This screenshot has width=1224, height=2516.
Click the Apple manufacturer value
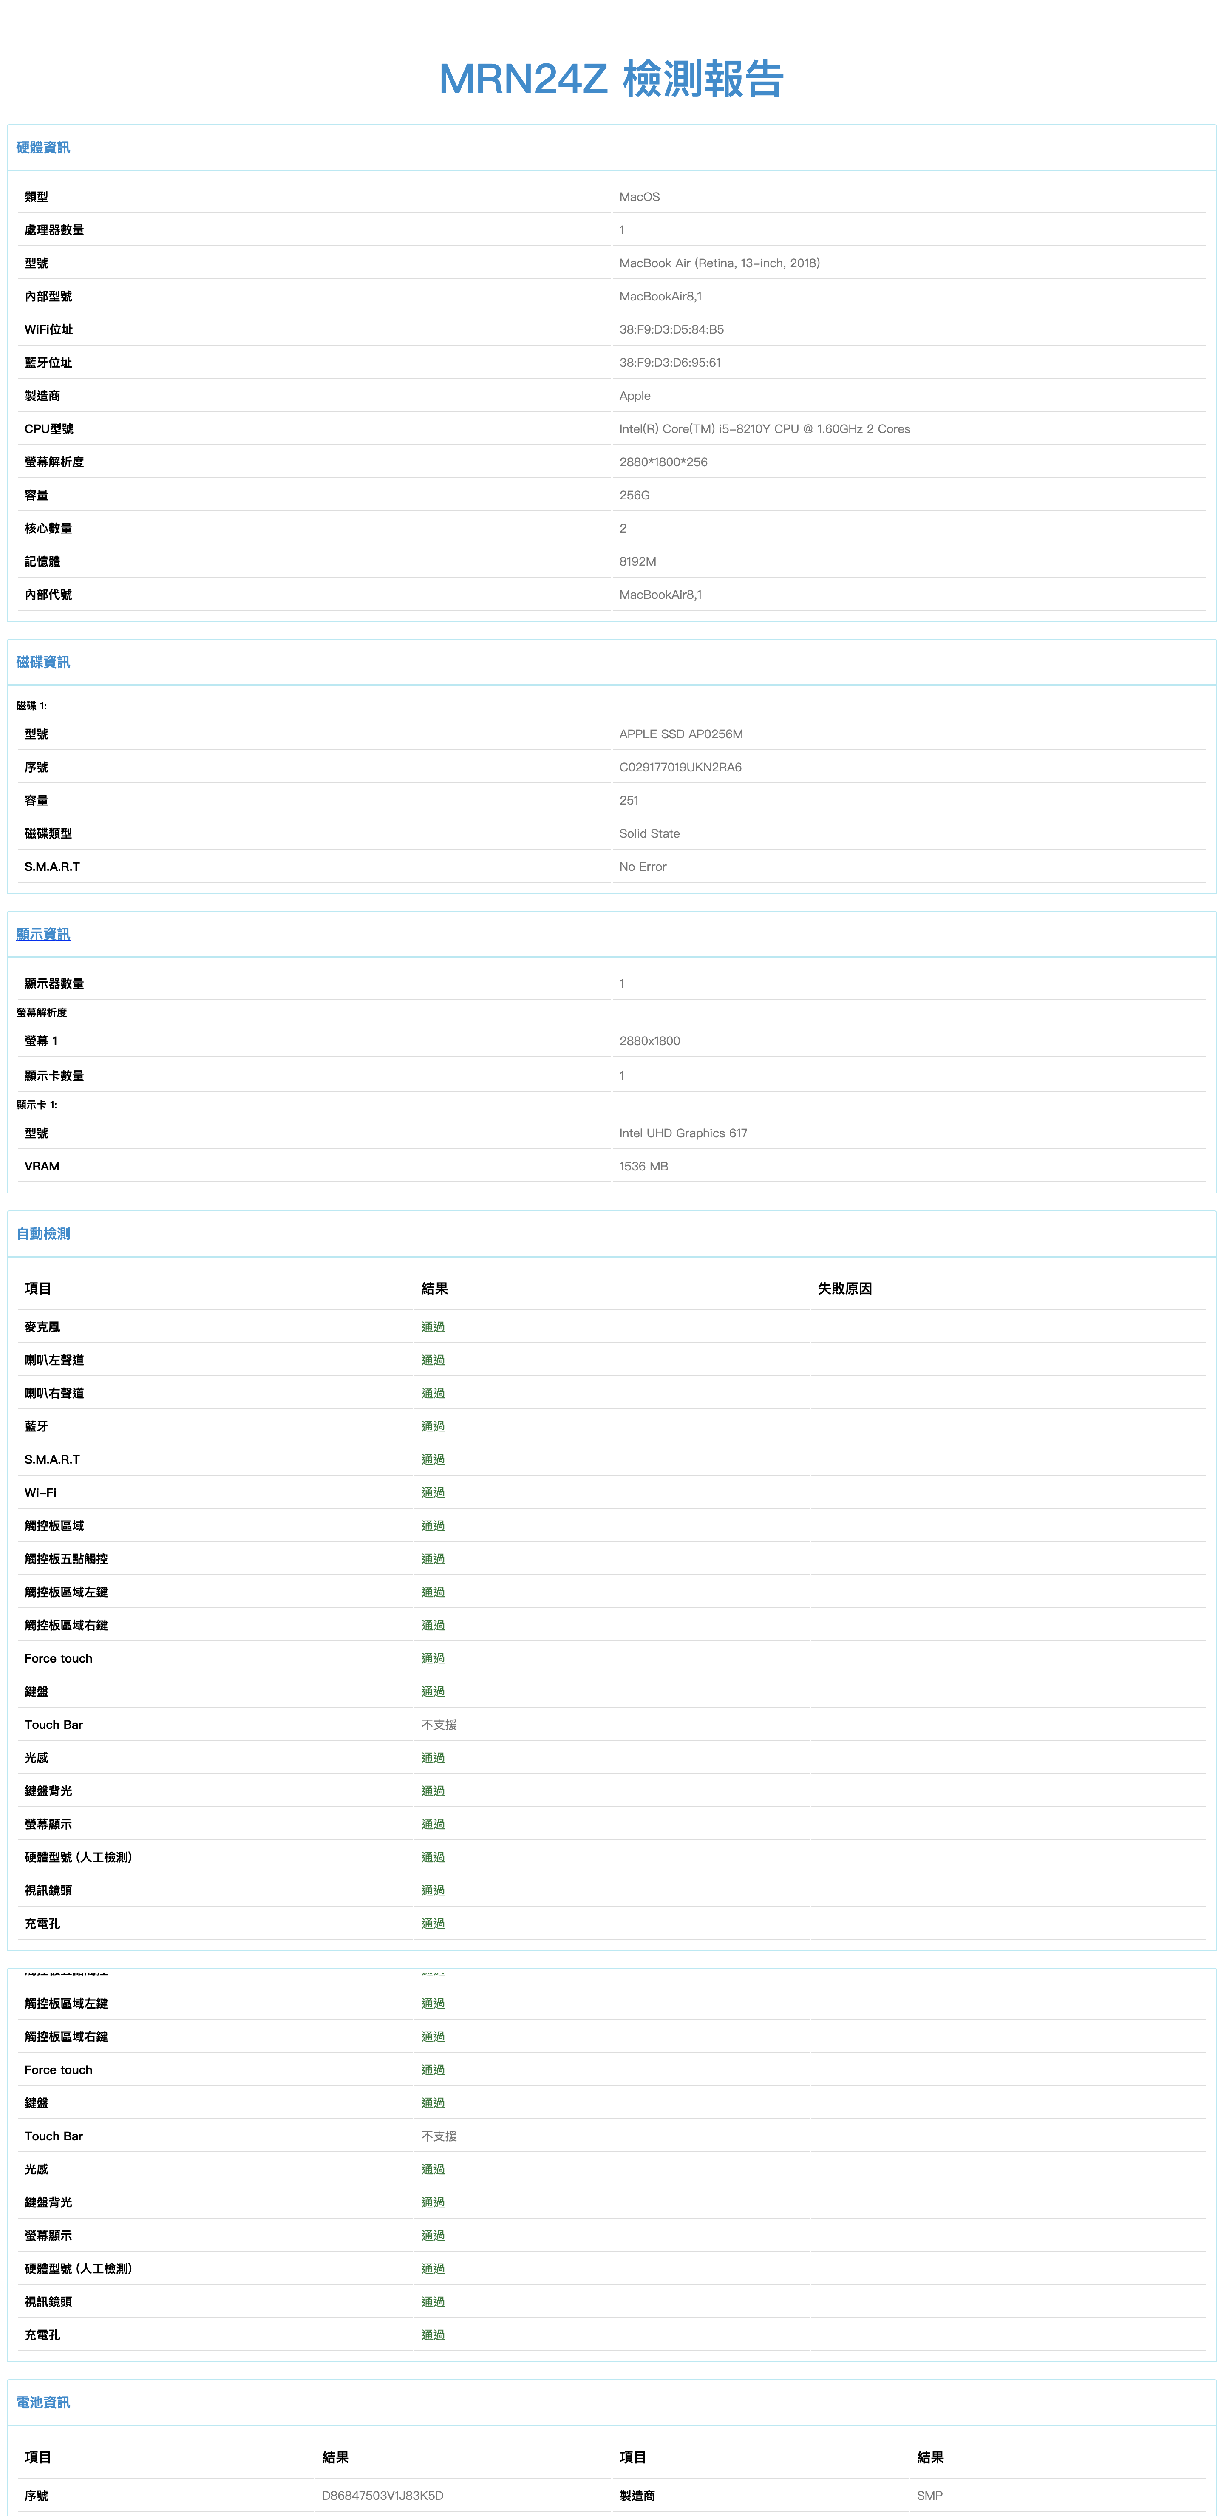tap(635, 397)
